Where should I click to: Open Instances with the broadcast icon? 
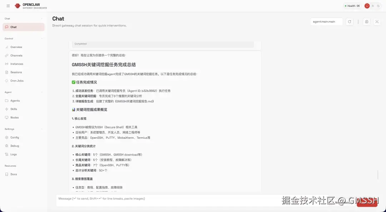23,64
